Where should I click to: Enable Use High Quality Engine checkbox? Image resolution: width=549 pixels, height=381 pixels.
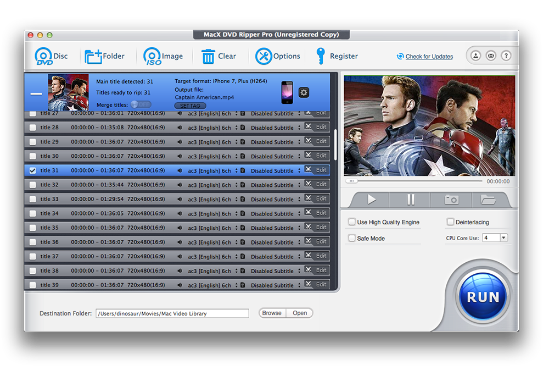tap(351, 222)
